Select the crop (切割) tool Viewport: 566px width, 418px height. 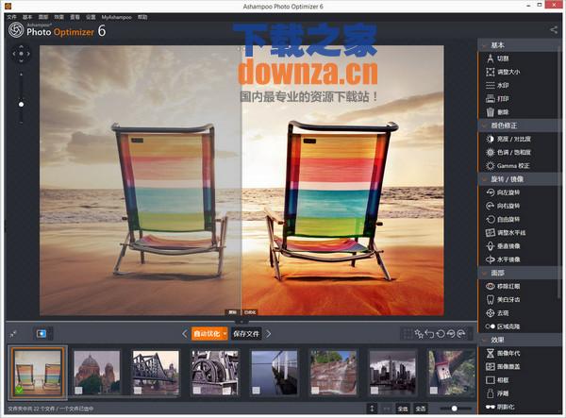coord(497,59)
